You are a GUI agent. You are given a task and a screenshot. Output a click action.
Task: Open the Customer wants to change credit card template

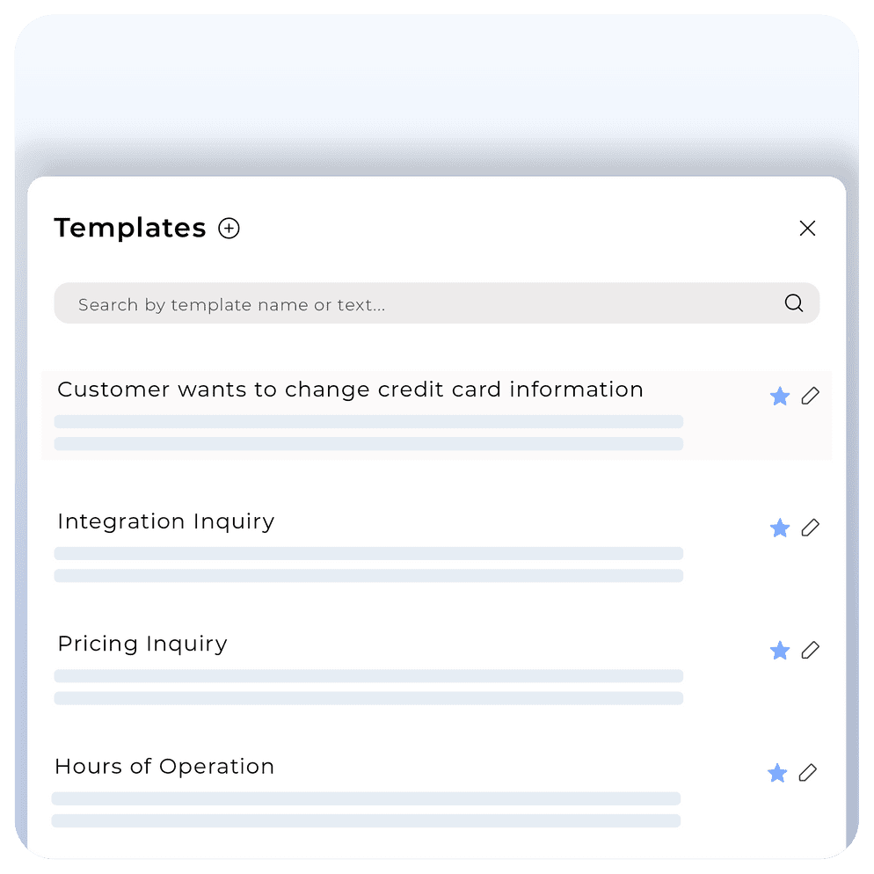coord(350,390)
